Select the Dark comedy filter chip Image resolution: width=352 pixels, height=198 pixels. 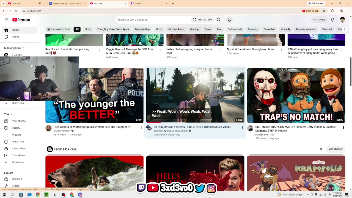(x=235, y=29)
